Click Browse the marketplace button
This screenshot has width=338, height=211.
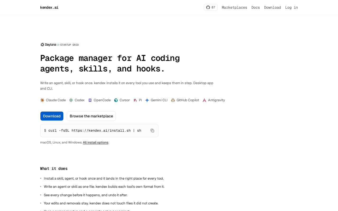coord(91,116)
